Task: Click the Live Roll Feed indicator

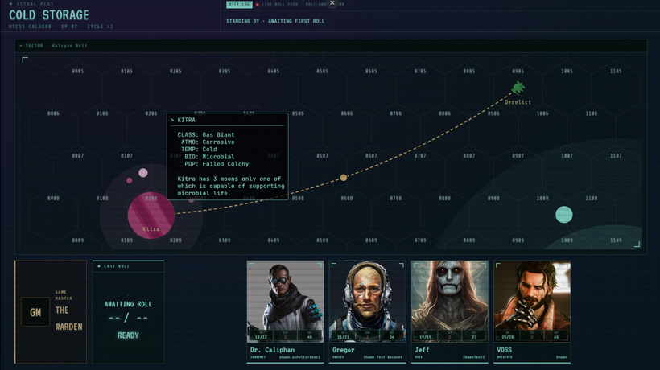Action: click(x=277, y=4)
